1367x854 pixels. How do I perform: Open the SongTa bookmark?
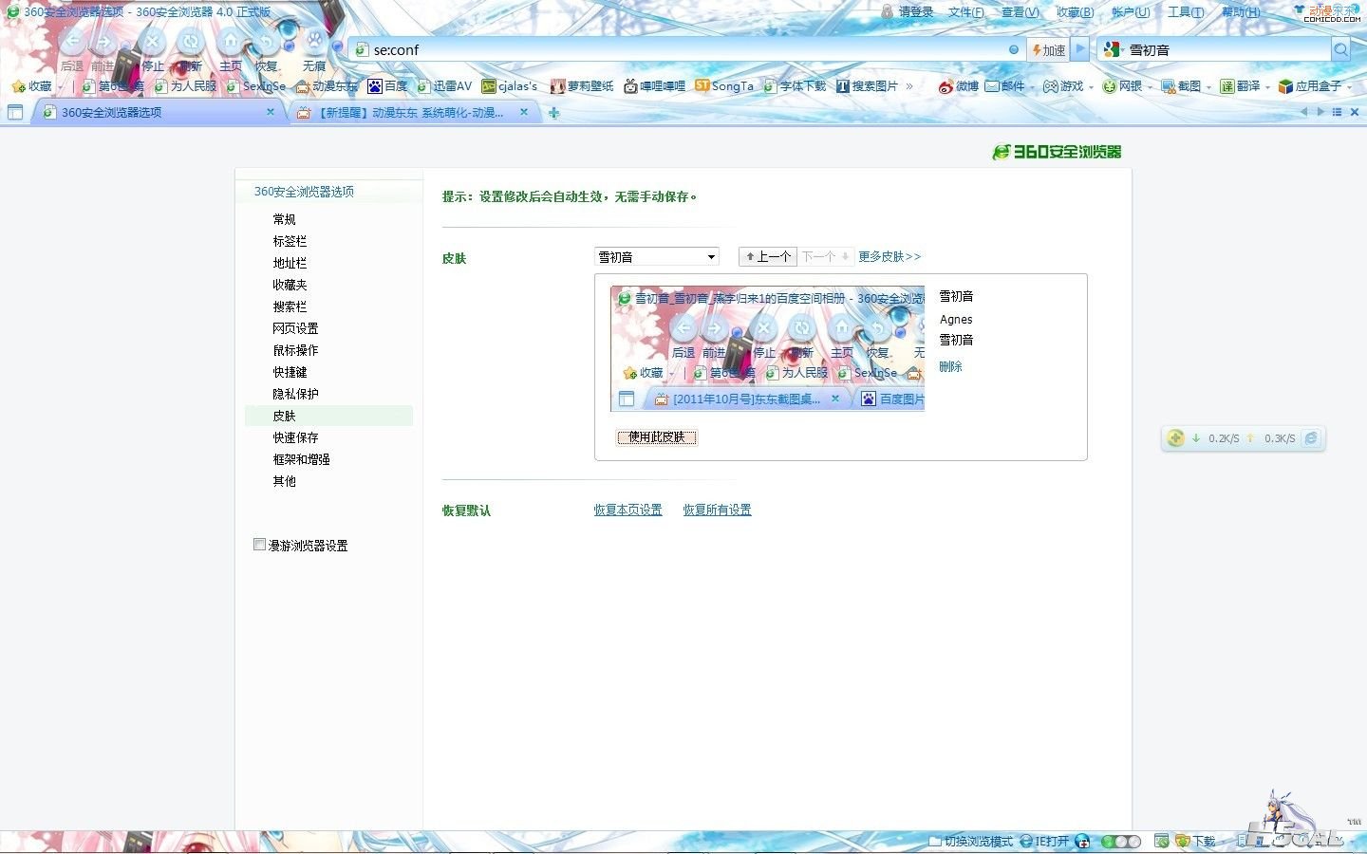[724, 86]
